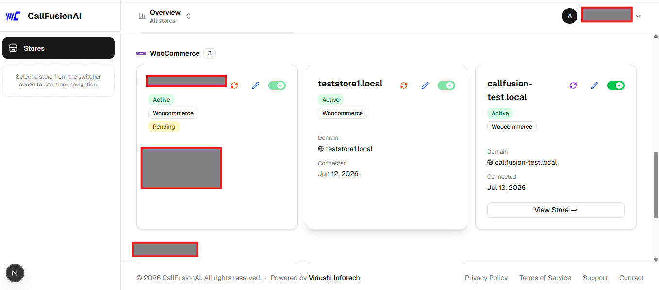Open the Contact footer link
The image size is (659, 290).
[x=631, y=278]
